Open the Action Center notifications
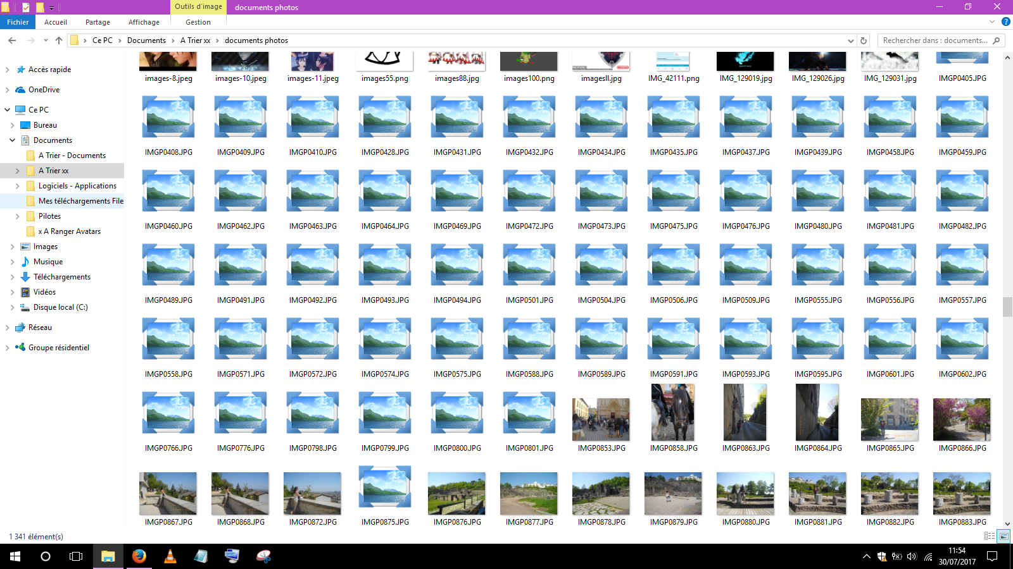The width and height of the screenshot is (1013, 569). pos(992,556)
